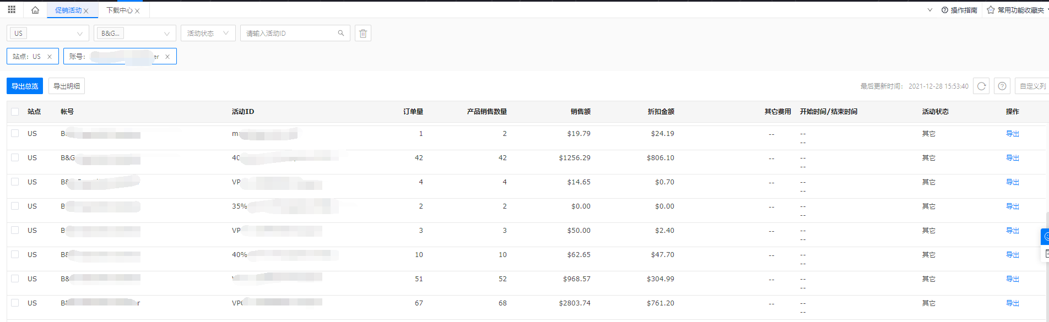This screenshot has width=1049, height=322.
Task: Click the search magnifier in activity ID field
Action: pos(341,33)
